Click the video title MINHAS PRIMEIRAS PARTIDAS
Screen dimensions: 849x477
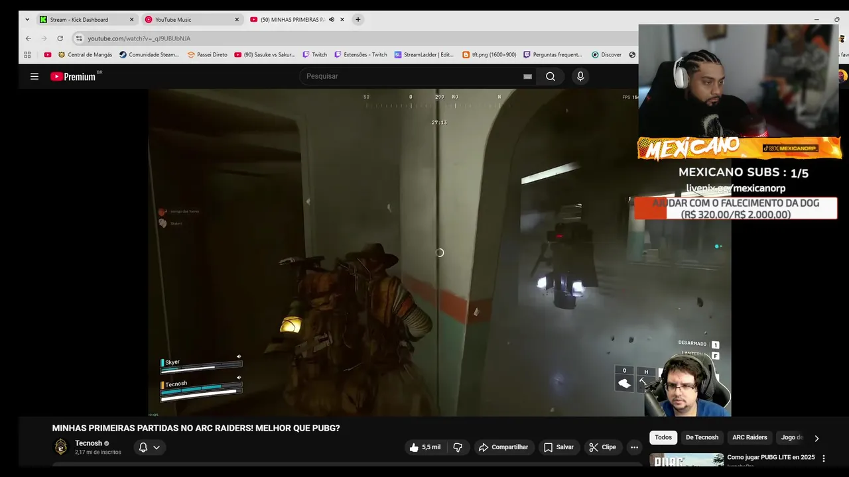[196, 429]
